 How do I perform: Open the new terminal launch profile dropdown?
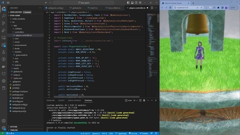[x=136, y=100]
